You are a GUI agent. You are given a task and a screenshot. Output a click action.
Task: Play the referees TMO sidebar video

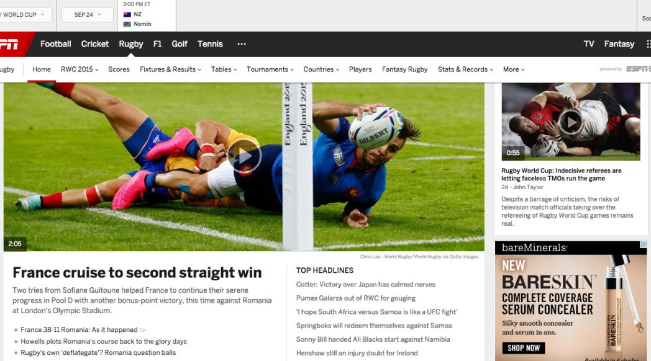571,122
